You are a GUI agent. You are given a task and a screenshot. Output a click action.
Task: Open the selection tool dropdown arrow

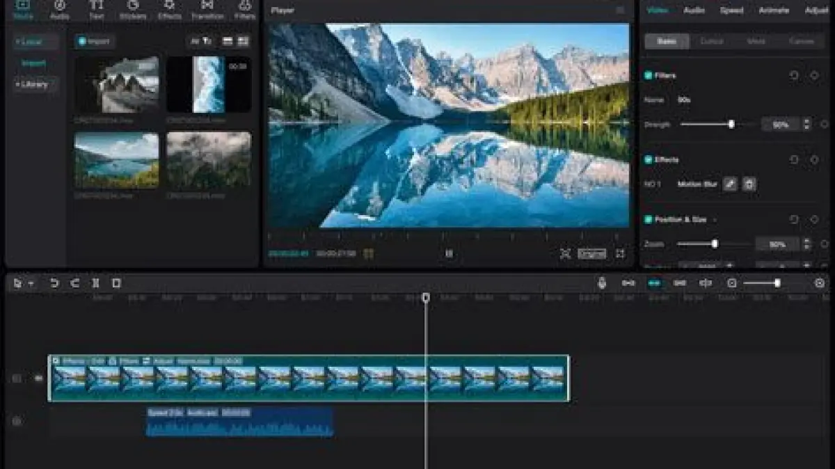point(31,284)
